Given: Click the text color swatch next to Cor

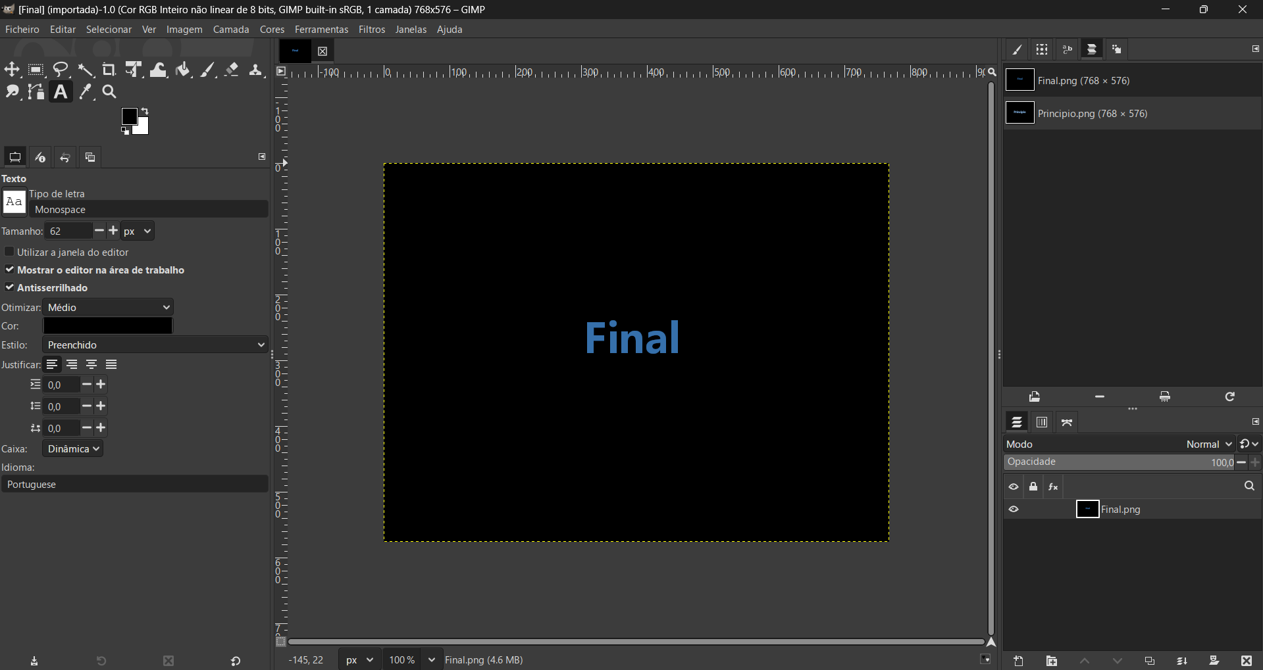Looking at the screenshot, I should point(108,325).
